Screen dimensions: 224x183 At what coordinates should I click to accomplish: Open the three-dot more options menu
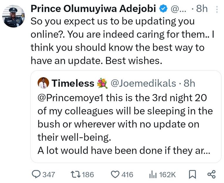click(x=217, y=9)
